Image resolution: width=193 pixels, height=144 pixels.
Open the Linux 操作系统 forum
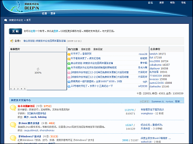[x=29, y=123]
